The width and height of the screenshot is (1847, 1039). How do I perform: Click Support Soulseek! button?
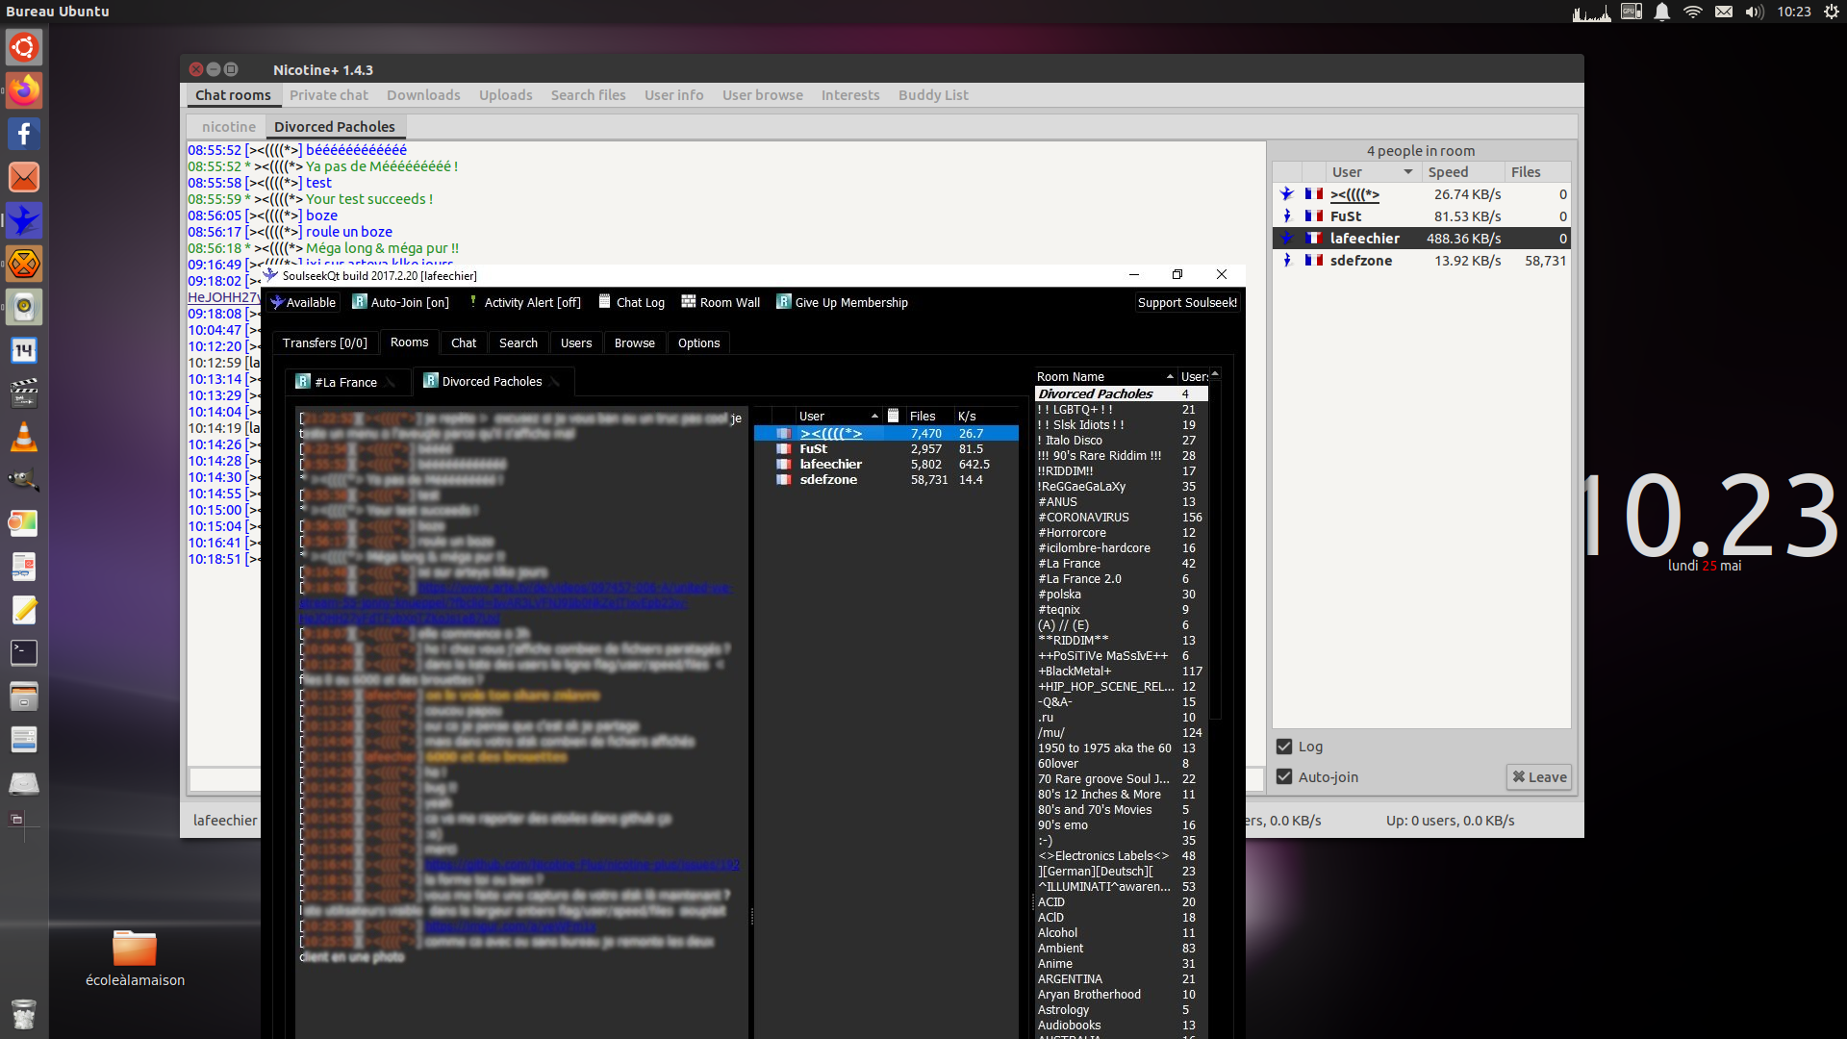1187,302
